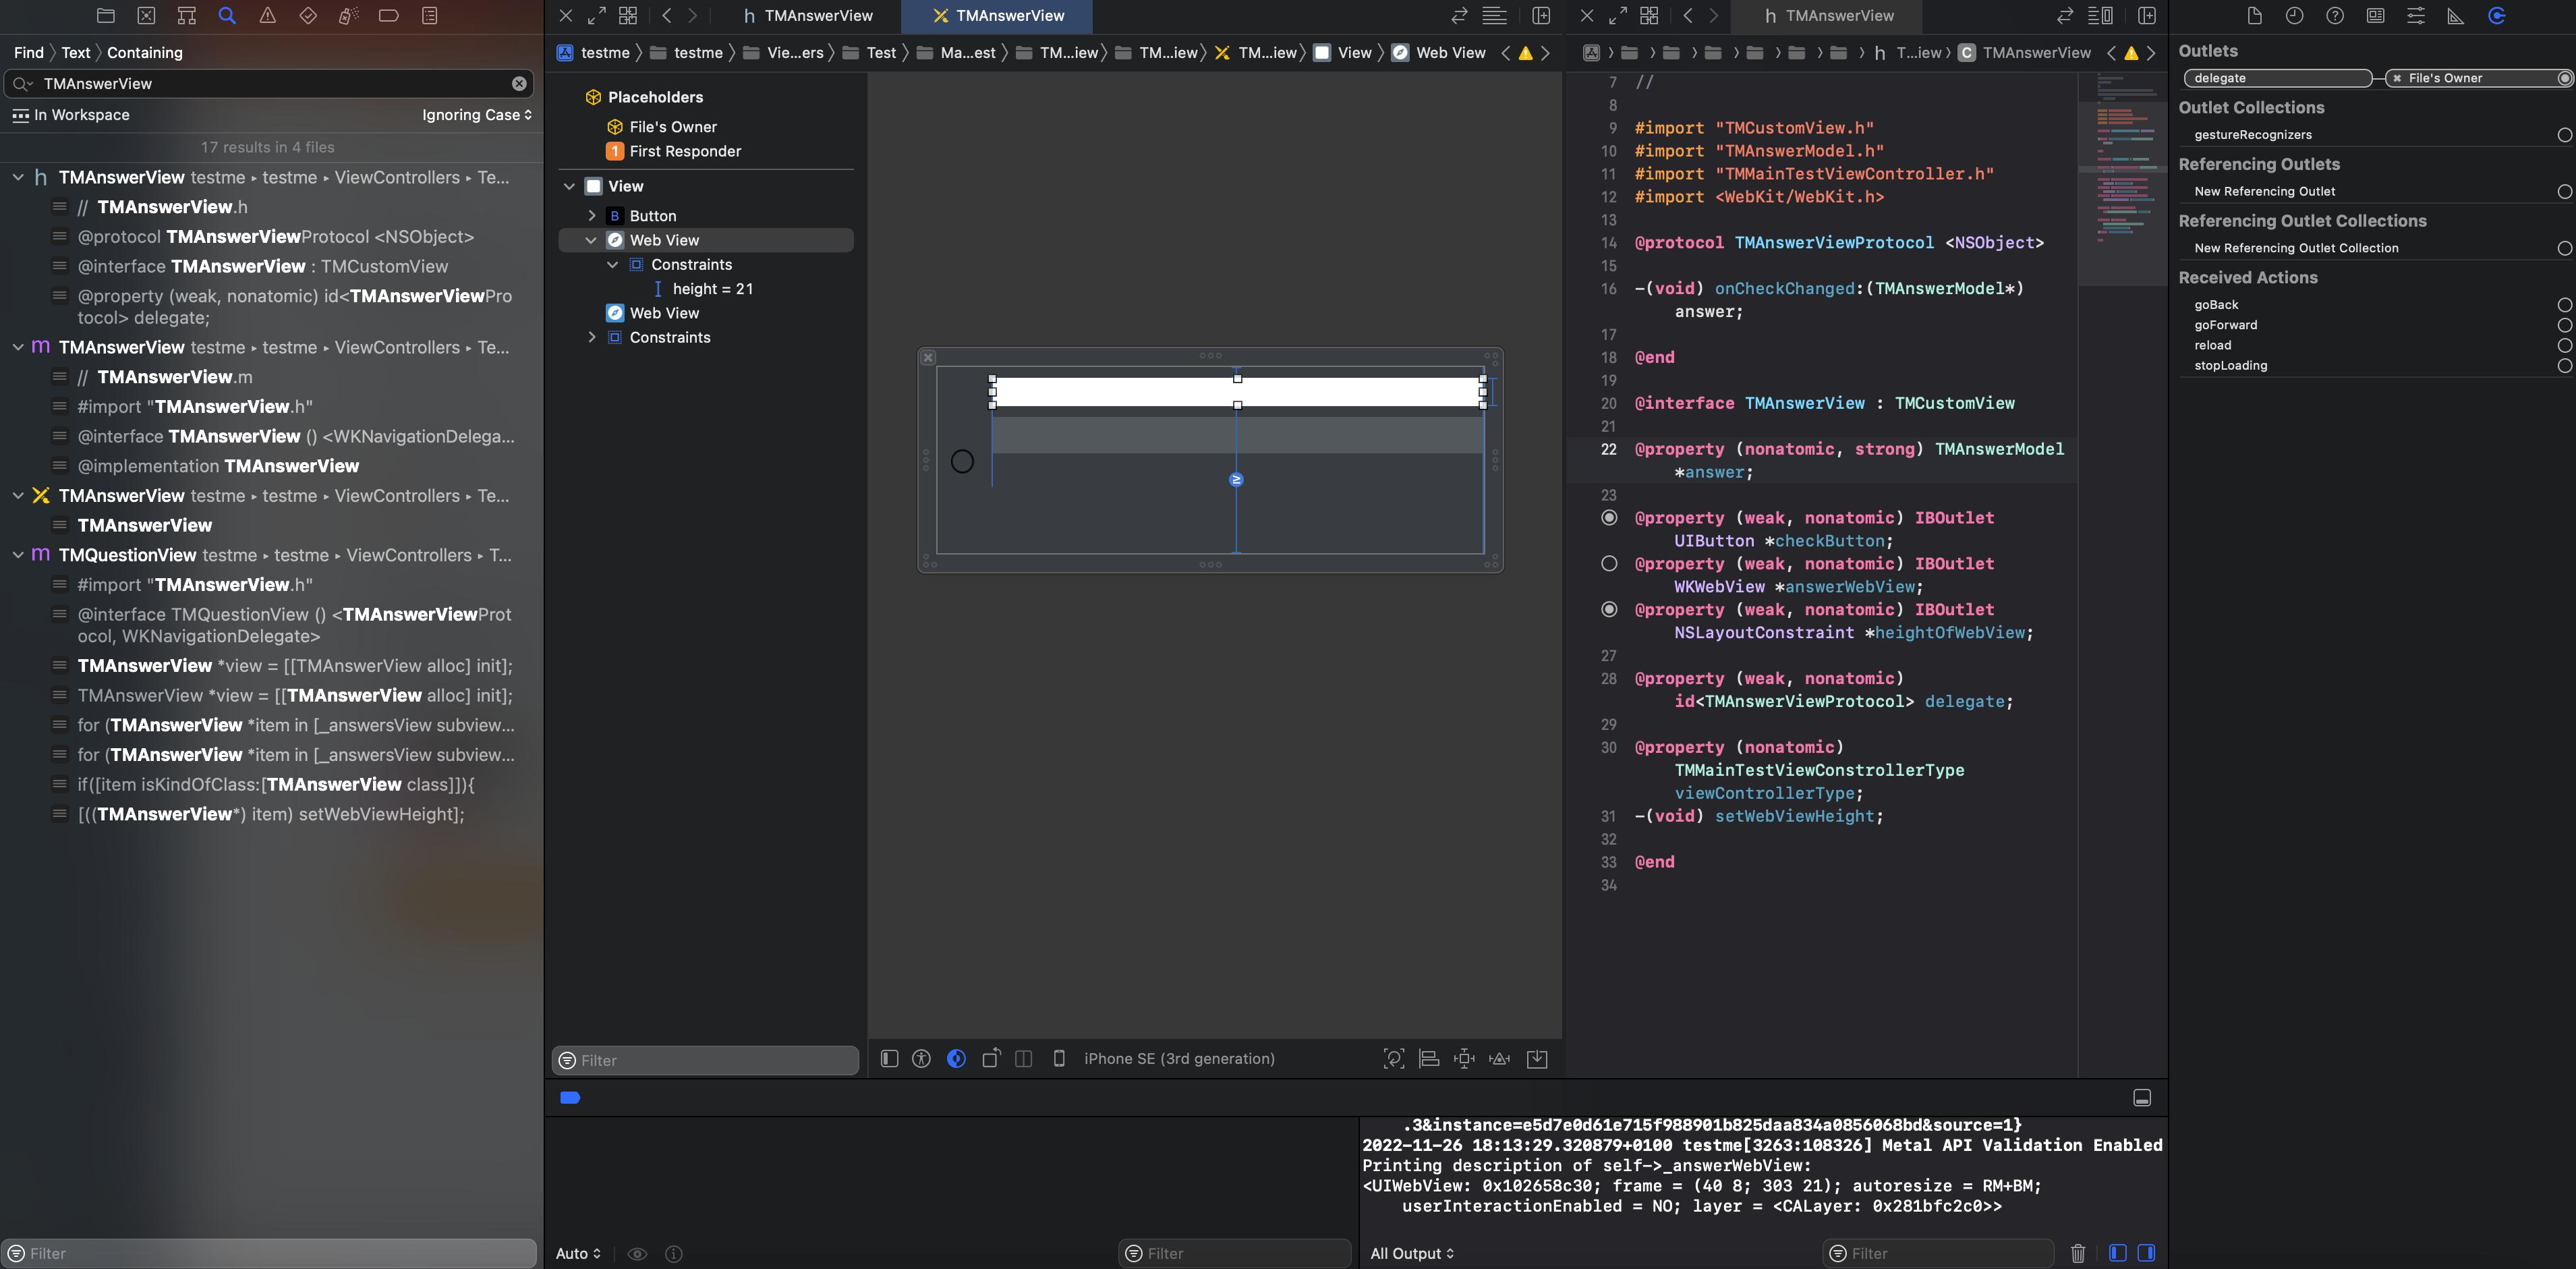2576x1269 pixels.
Task: Open the Align constraints menu
Action: click(x=1429, y=1059)
